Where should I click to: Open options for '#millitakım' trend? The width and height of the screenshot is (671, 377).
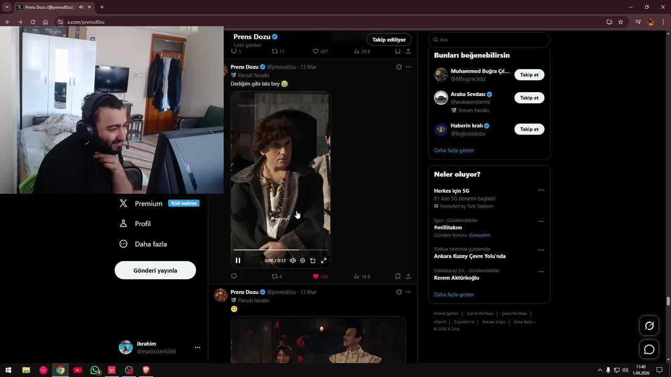pyautogui.click(x=541, y=221)
